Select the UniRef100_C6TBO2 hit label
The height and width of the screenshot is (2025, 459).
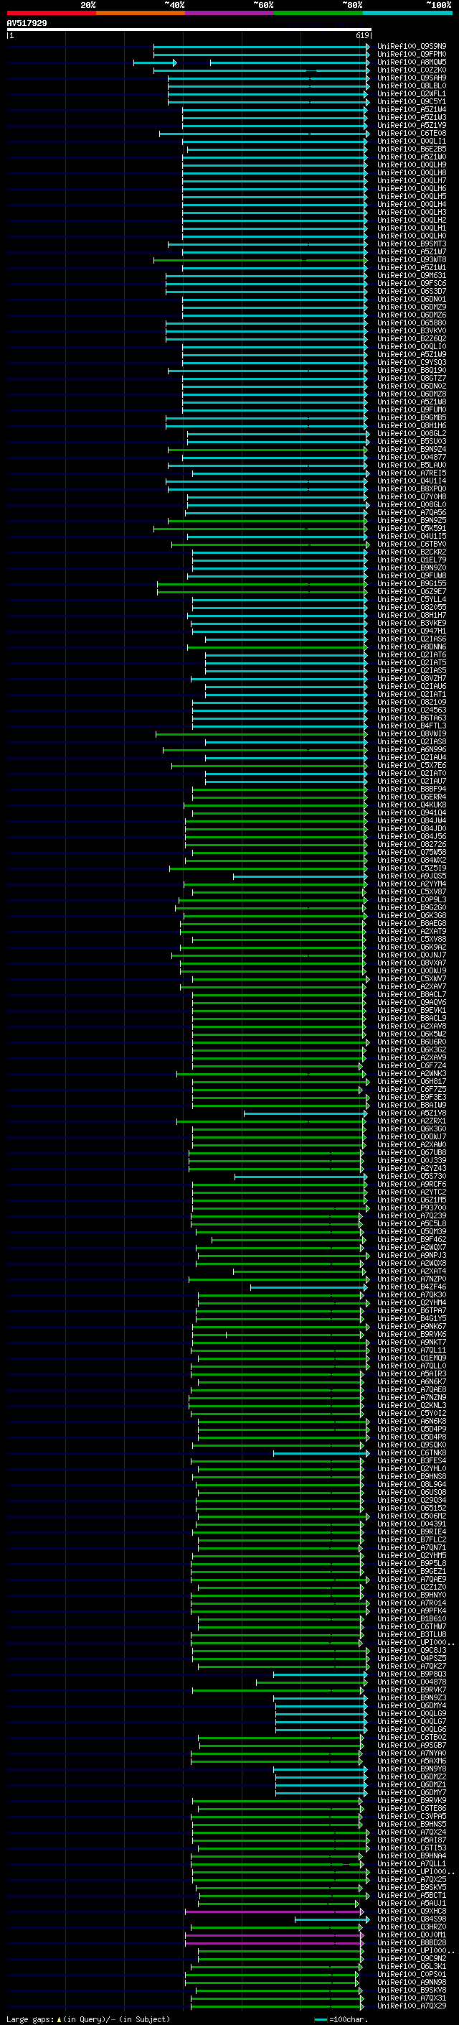coord(412,1737)
